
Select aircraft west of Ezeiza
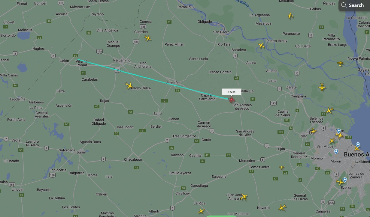340,182
